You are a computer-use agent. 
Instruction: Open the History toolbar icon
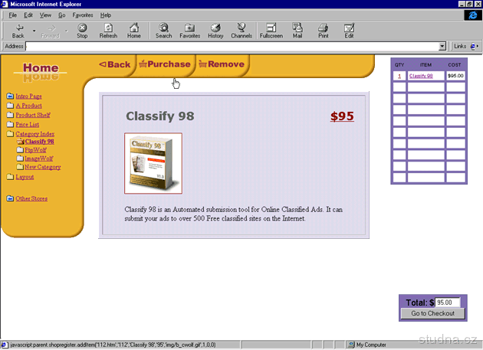click(x=215, y=28)
